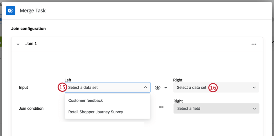Click the join type Venn diagram icon
The width and height of the screenshot is (274, 136).
pos(157,88)
